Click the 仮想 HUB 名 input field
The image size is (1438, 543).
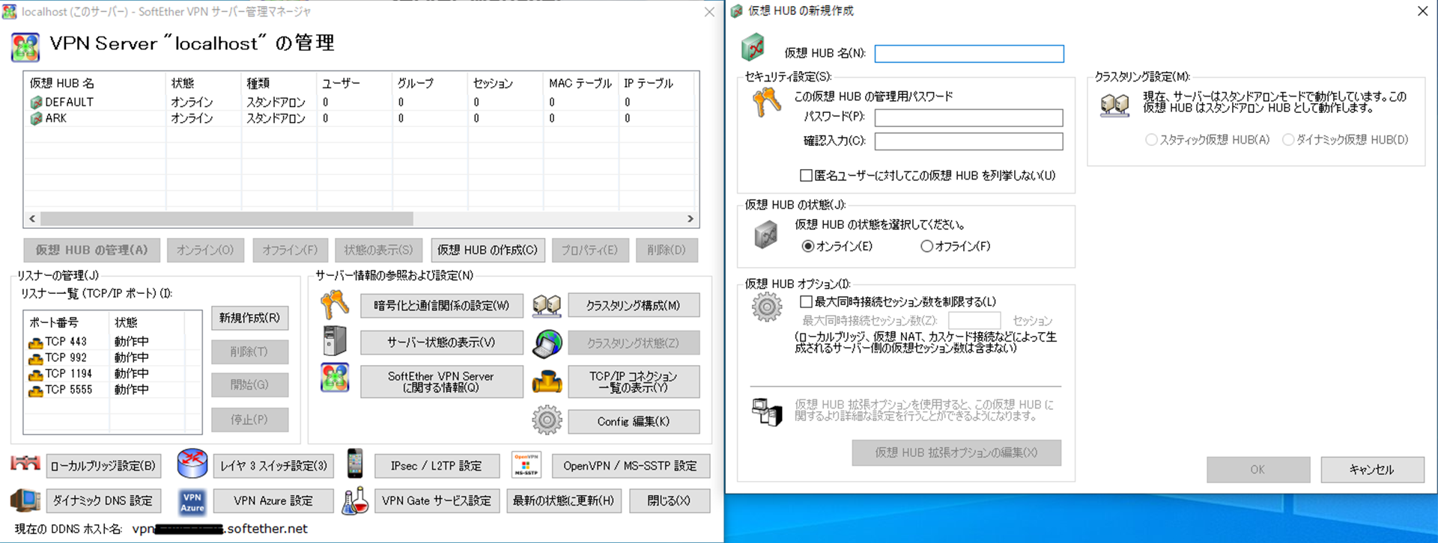(x=969, y=54)
